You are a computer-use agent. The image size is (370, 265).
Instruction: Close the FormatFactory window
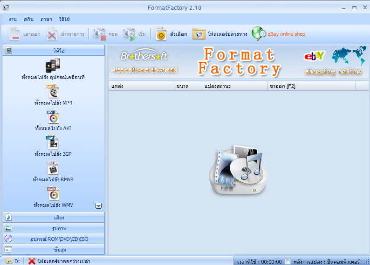365,7
